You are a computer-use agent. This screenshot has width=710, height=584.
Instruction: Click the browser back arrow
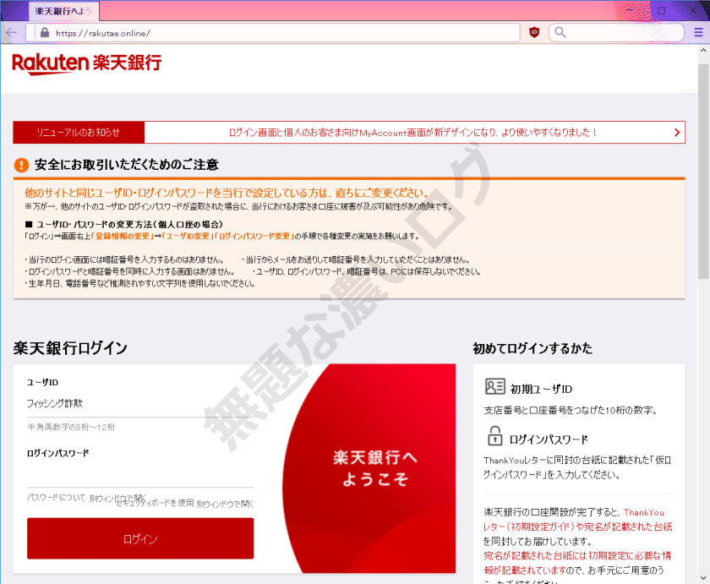[x=11, y=33]
